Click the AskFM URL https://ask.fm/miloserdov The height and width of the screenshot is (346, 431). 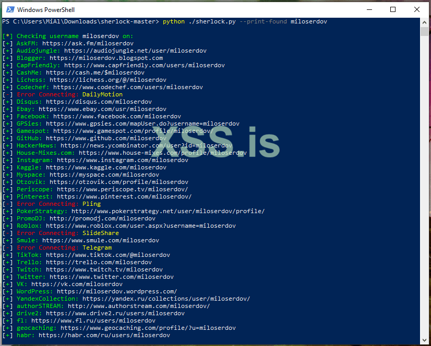tap(88, 43)
